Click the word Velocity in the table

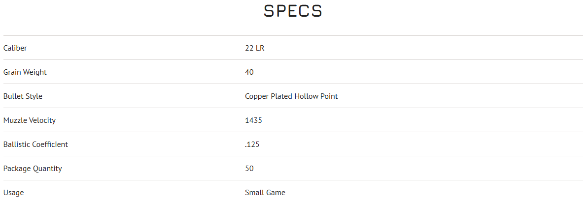click(x=41, y=120)
